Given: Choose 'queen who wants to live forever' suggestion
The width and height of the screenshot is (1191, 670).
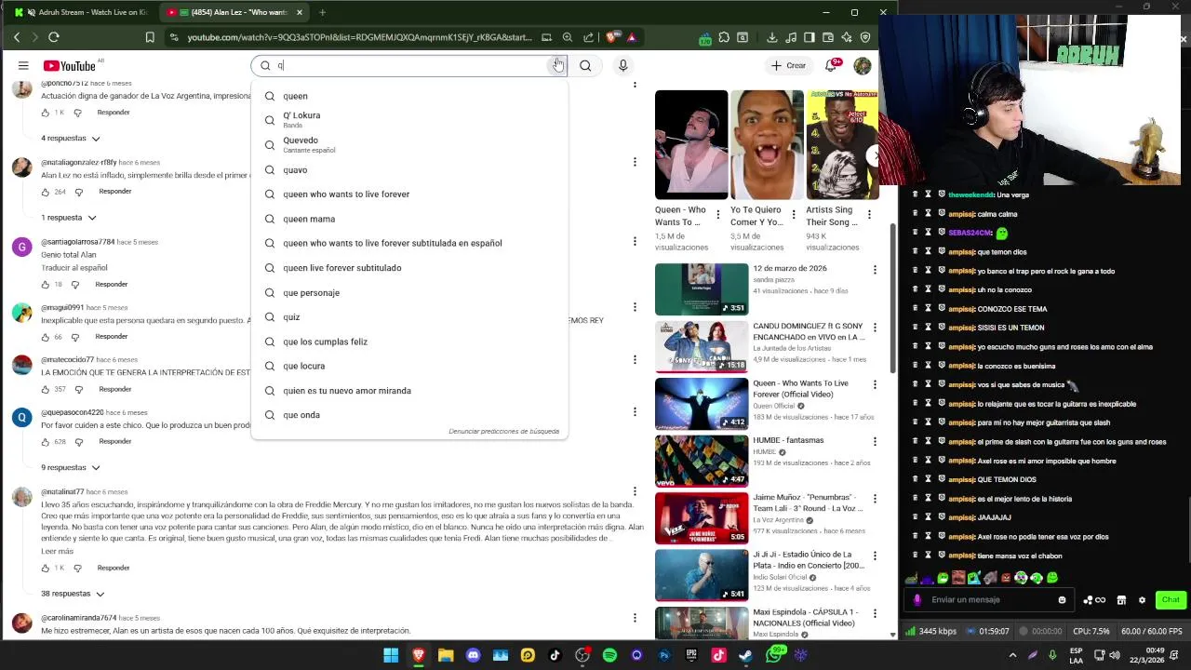Looking at the screenshot, I should point(409,194).
